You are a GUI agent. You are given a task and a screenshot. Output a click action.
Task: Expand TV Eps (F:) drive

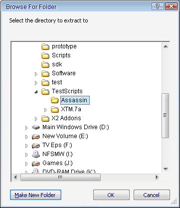point(26,146)
